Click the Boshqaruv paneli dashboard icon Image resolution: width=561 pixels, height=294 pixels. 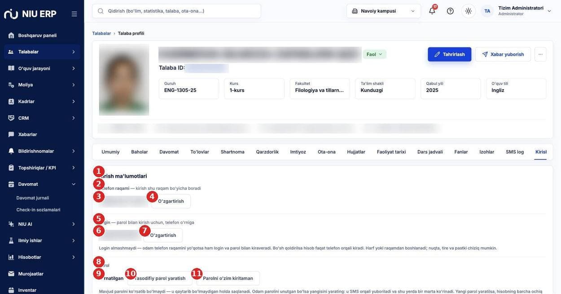point(11,35)
